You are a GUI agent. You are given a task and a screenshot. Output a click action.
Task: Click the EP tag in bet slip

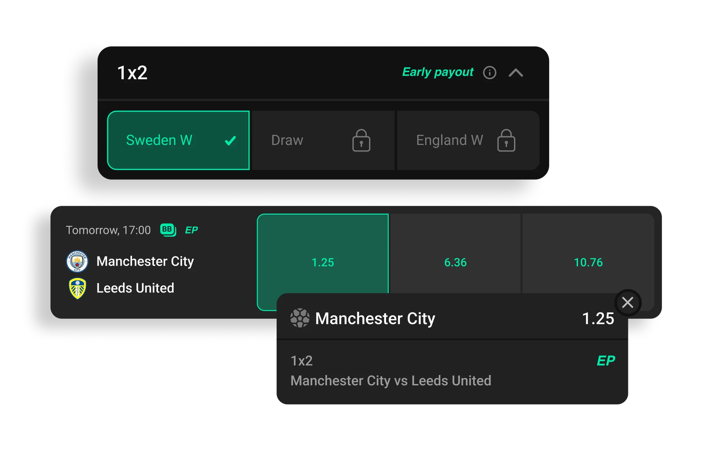point(606,361)
